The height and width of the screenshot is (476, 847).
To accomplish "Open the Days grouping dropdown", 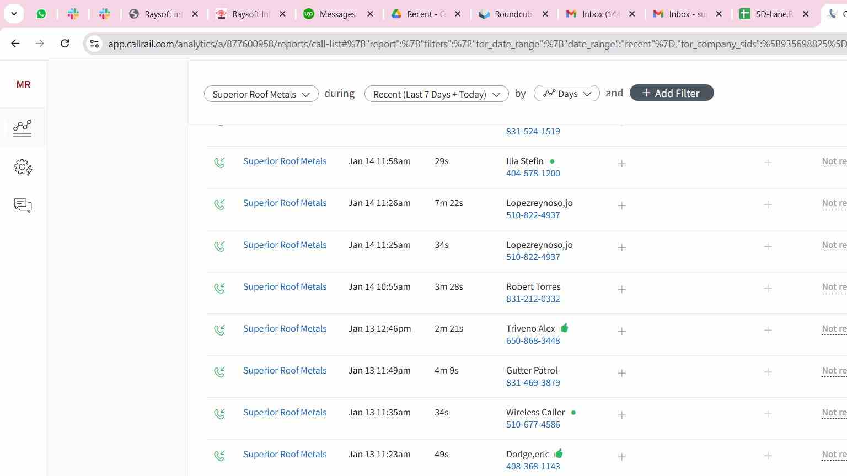I will [566, 94].
